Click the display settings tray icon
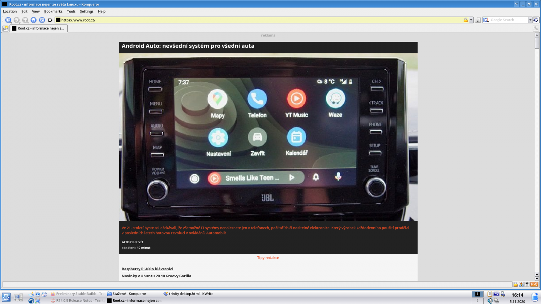The height and width of the screenshot is (304, 541). (x=496, y=294)
